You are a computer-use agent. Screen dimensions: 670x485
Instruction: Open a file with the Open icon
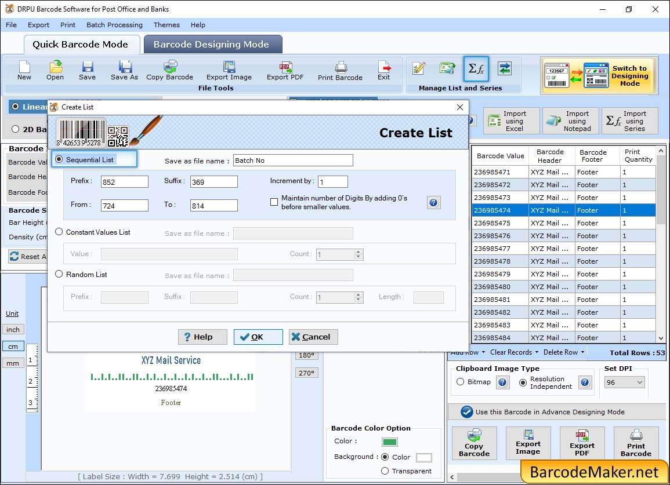pos(55,70)
